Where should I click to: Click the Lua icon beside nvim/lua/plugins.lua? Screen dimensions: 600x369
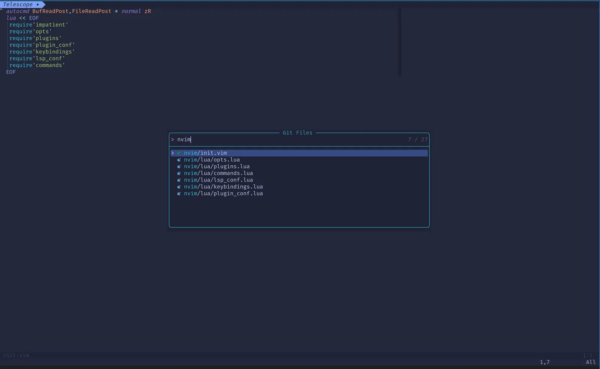click(179, 166)
